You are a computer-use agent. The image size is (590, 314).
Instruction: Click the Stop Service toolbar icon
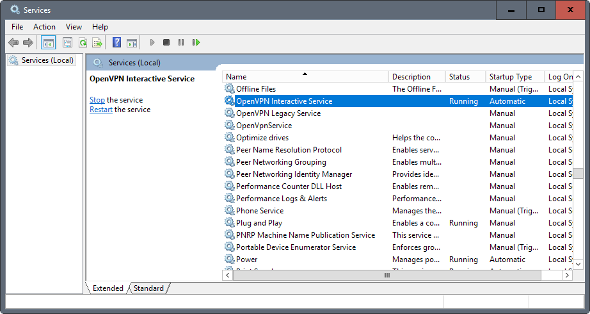pos(166,42)
